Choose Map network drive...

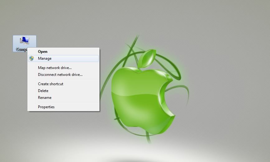tap(63, 68)
